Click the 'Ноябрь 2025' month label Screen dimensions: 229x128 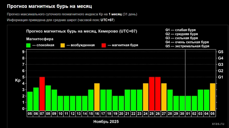[x=106, y=122]
